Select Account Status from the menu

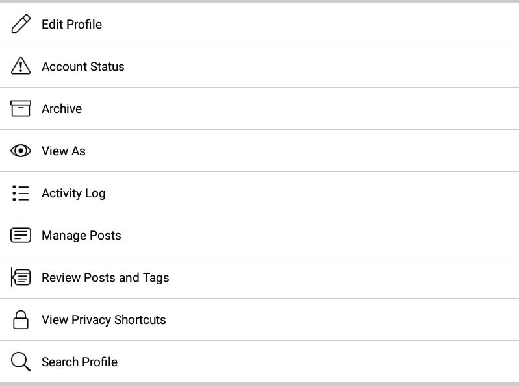coord(82,66)
